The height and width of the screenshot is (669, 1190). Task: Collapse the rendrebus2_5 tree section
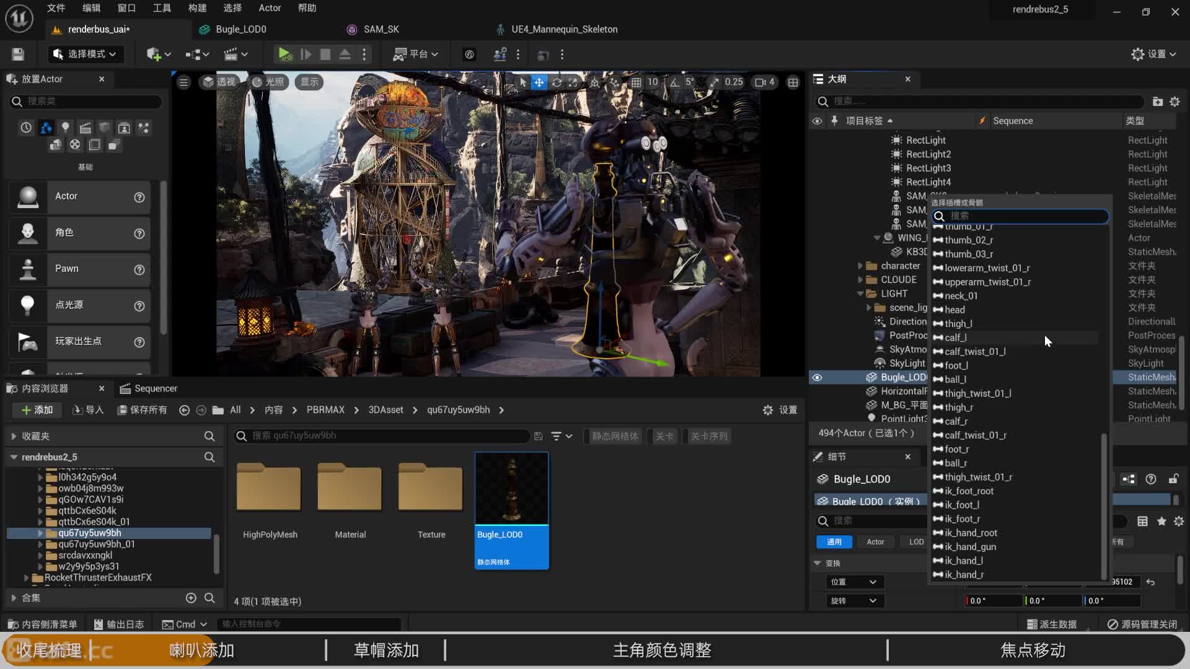coord(13,457)
